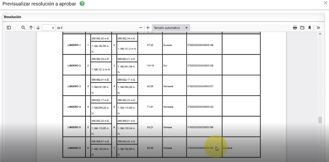Open the Tamaño automático zoom dropdown
This screenshot has width=329, height=162.
point(171,28)
